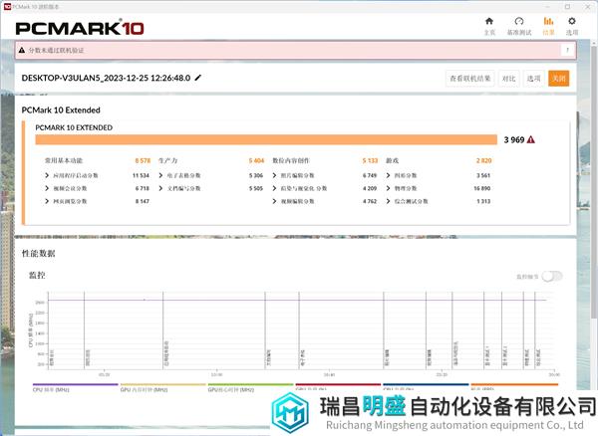The height and width of the screenshot is (436, 598).
Task: Click the Monitoring (监控) heading
Action: coord(38,275)
